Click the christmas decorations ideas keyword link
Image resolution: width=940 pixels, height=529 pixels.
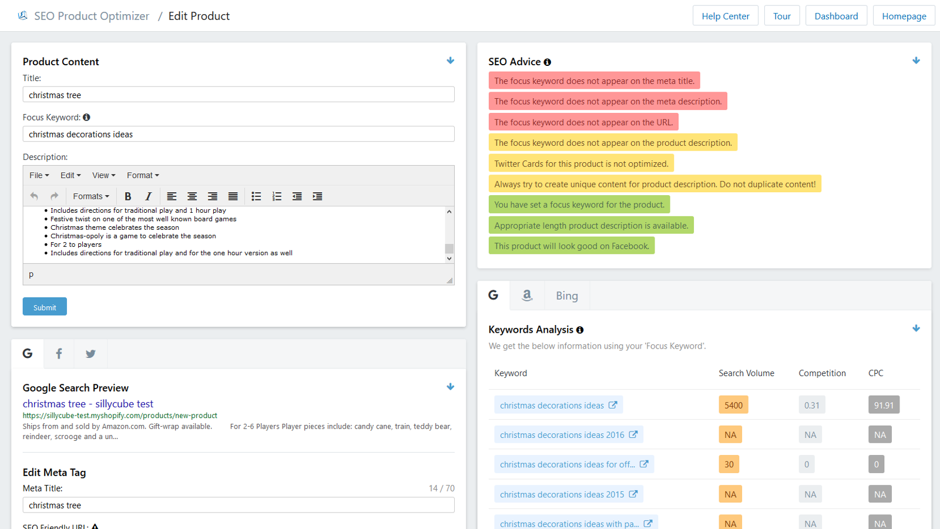[552, 405]
